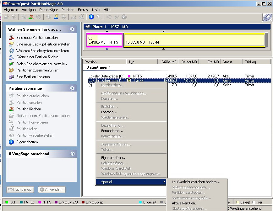Open the Anzeigen menu

(x=29, y=10)
